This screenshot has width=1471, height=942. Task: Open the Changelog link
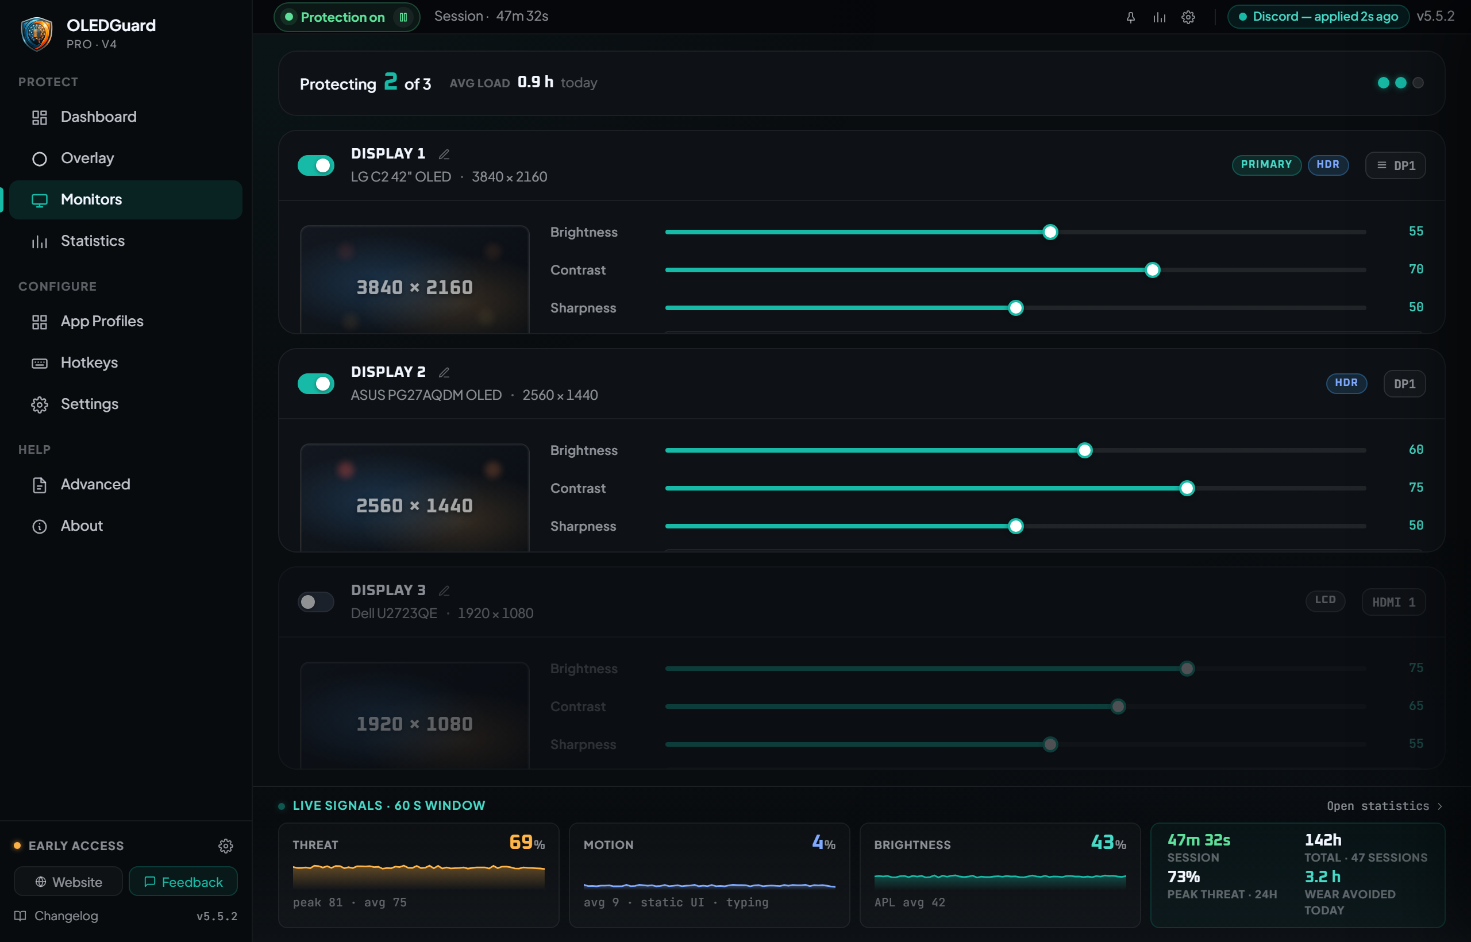point(56,916)
